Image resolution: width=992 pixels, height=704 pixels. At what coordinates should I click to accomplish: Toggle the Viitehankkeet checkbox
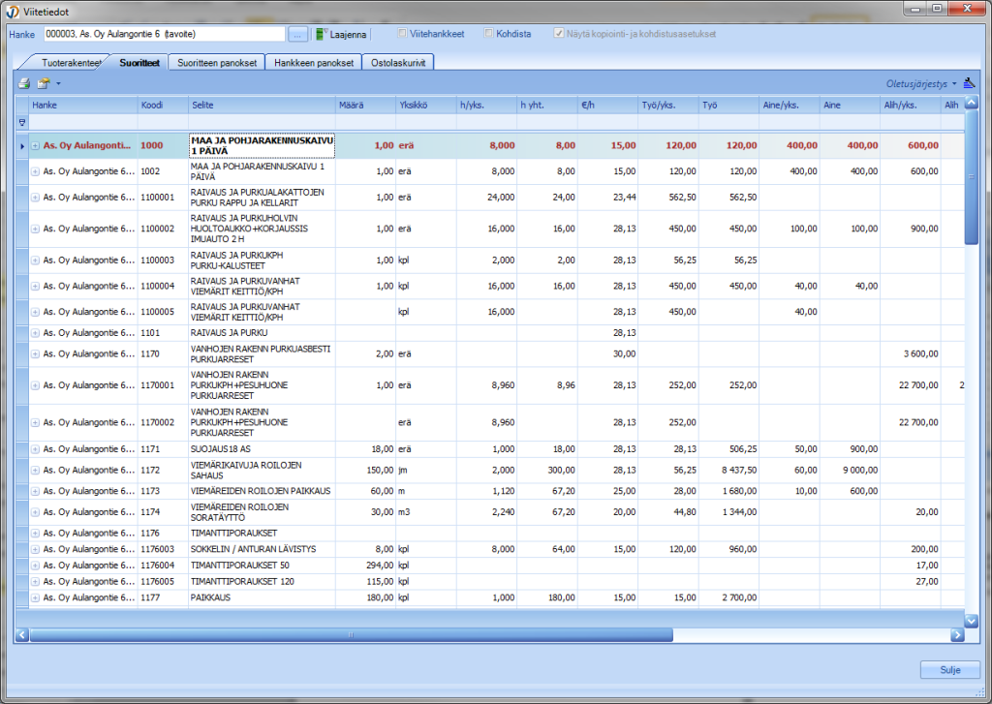402,34
